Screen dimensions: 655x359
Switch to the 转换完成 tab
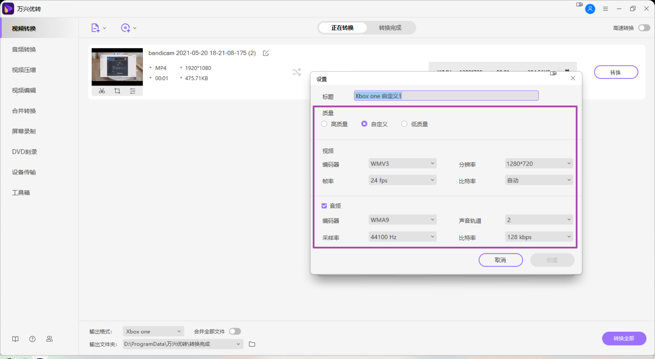pyautogui.click(x=390, y=28)
